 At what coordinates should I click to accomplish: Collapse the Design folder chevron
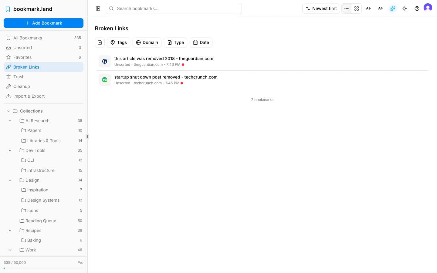point(10,180)
